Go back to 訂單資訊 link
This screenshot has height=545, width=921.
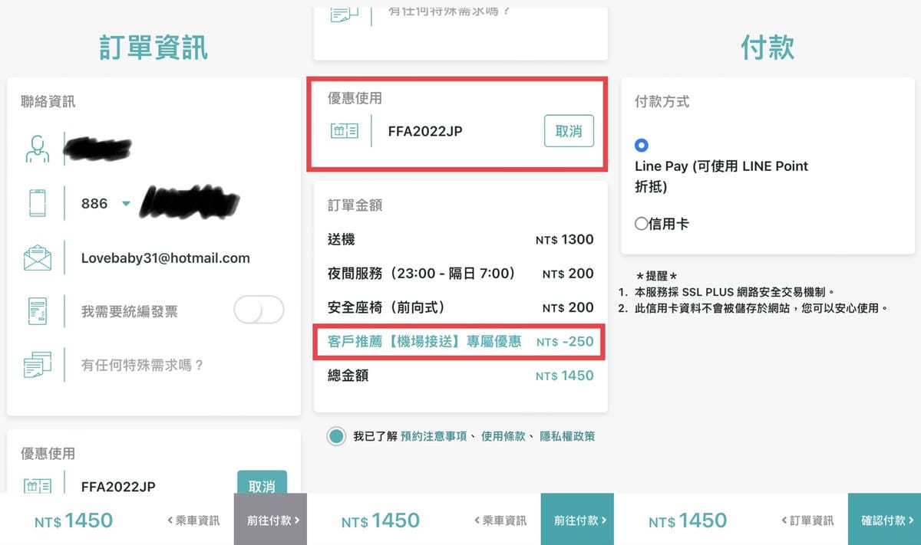(807, 520)
